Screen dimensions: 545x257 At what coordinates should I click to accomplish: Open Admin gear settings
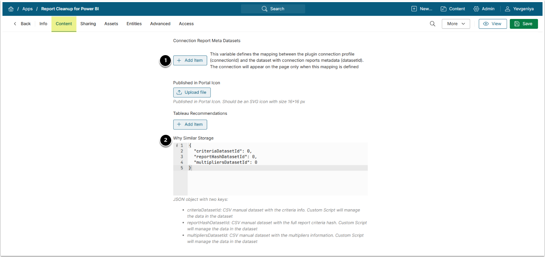tap(476, 9)
